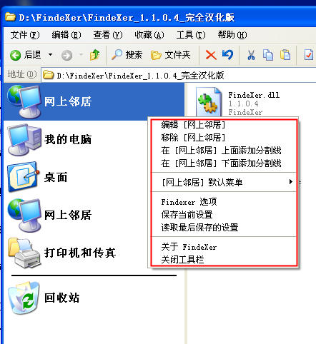Open the Back button history dropdown arrow

[50, 55]
